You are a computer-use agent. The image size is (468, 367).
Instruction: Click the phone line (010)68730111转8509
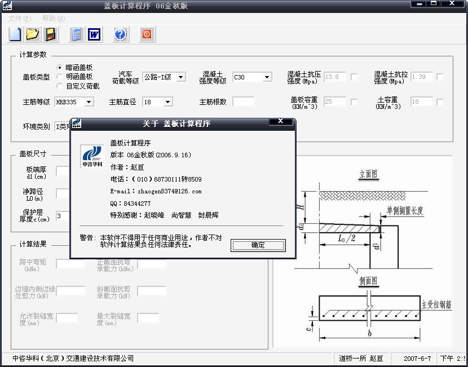[x=156, y=179]
